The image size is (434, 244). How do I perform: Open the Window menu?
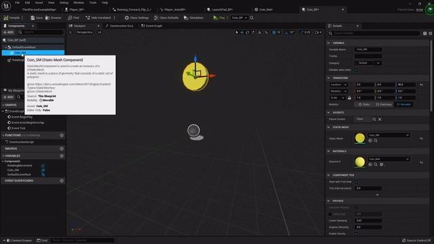(x=79, y=3)
